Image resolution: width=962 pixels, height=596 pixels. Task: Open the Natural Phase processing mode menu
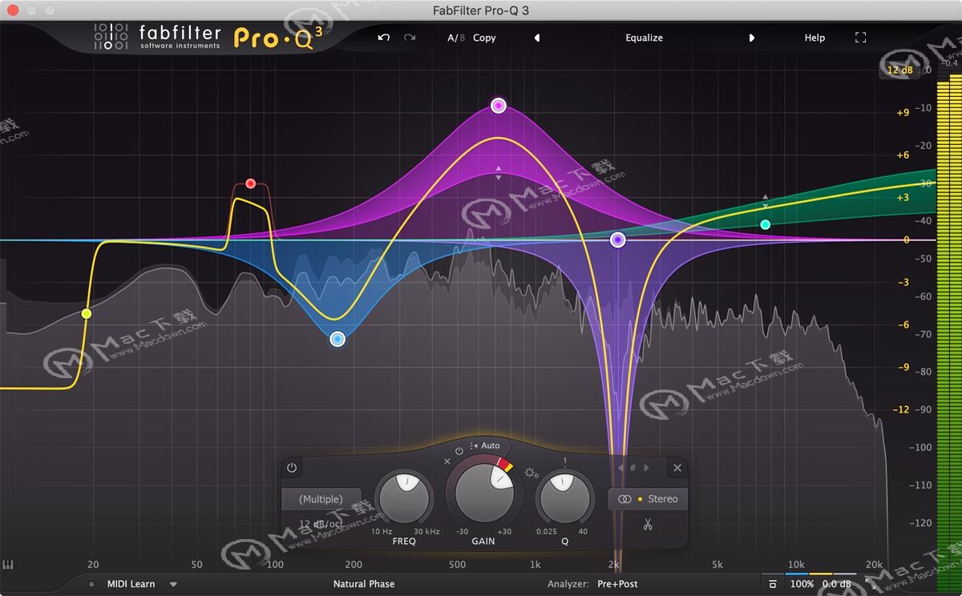click(364, 584)
